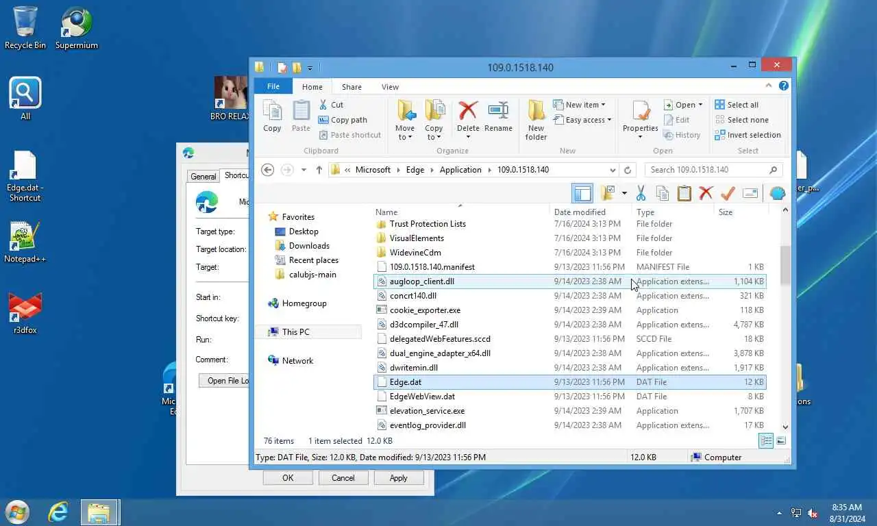877x526 pixels.
Task: Click OK in the properties dialog
Action: [x=288, y=478]
